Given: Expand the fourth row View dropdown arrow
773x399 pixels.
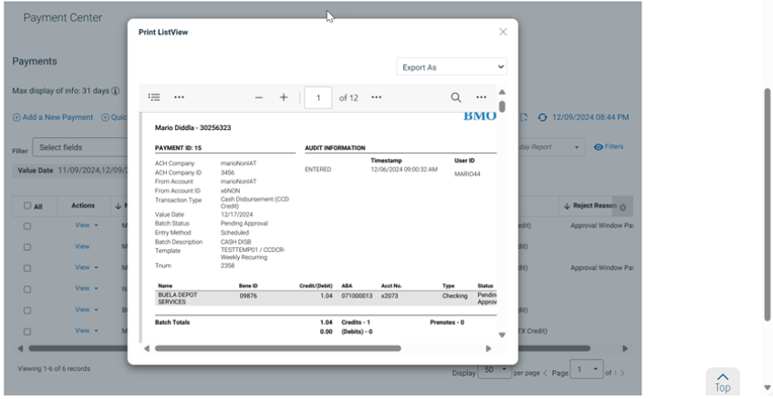Looking at the screenshot, I should [x=97, y=289].
